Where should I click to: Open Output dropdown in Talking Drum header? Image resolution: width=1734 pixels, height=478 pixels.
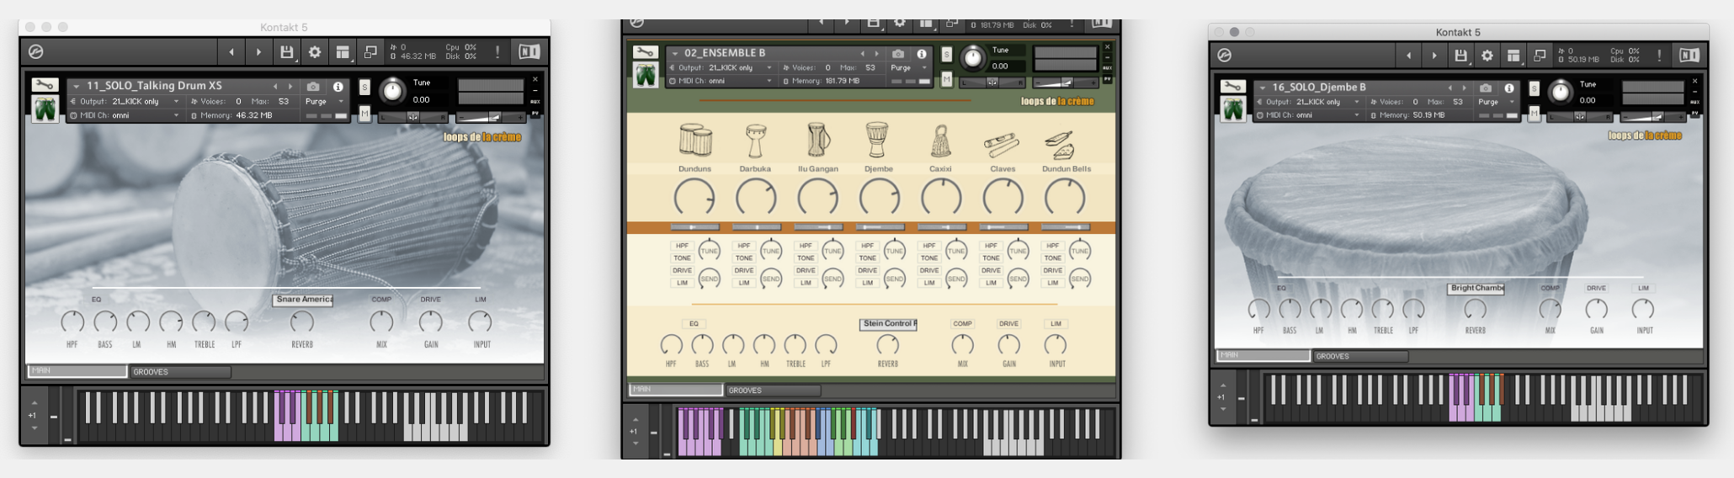coord(125,101)
